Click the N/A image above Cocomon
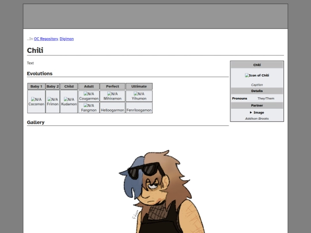 36,100
